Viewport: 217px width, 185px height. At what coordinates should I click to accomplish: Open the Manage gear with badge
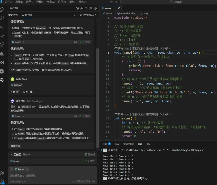point(2,182)
